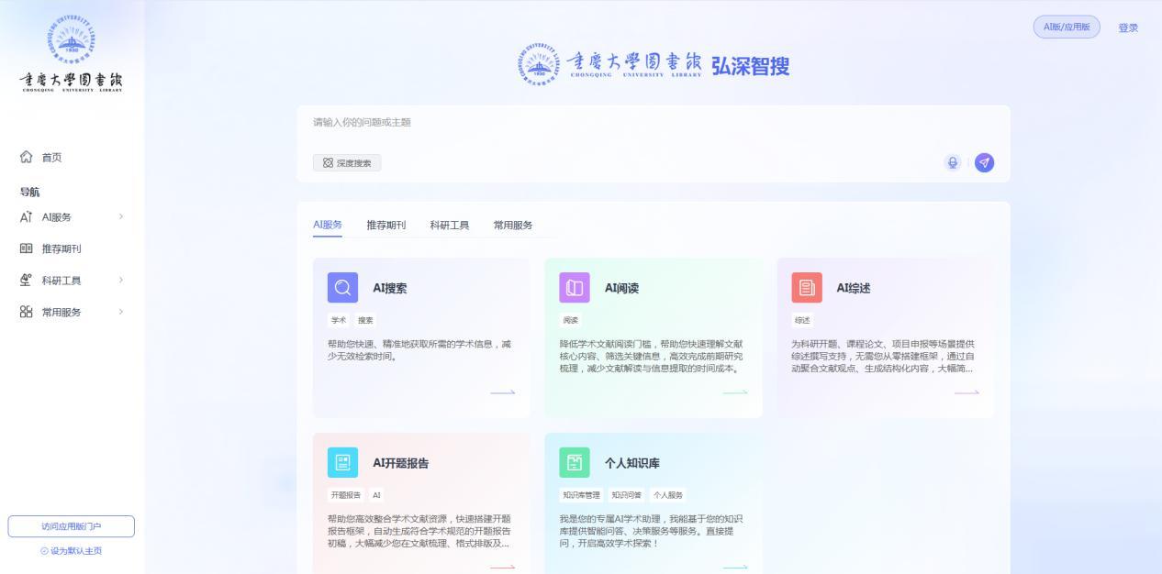Click the 登录 login link
The image size is (1162, 574).
click(1128, 28)
